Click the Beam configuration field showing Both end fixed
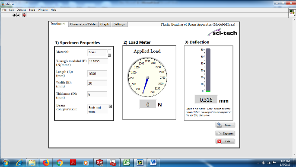This screenshot has height=167, width=296. click(98, 109)
